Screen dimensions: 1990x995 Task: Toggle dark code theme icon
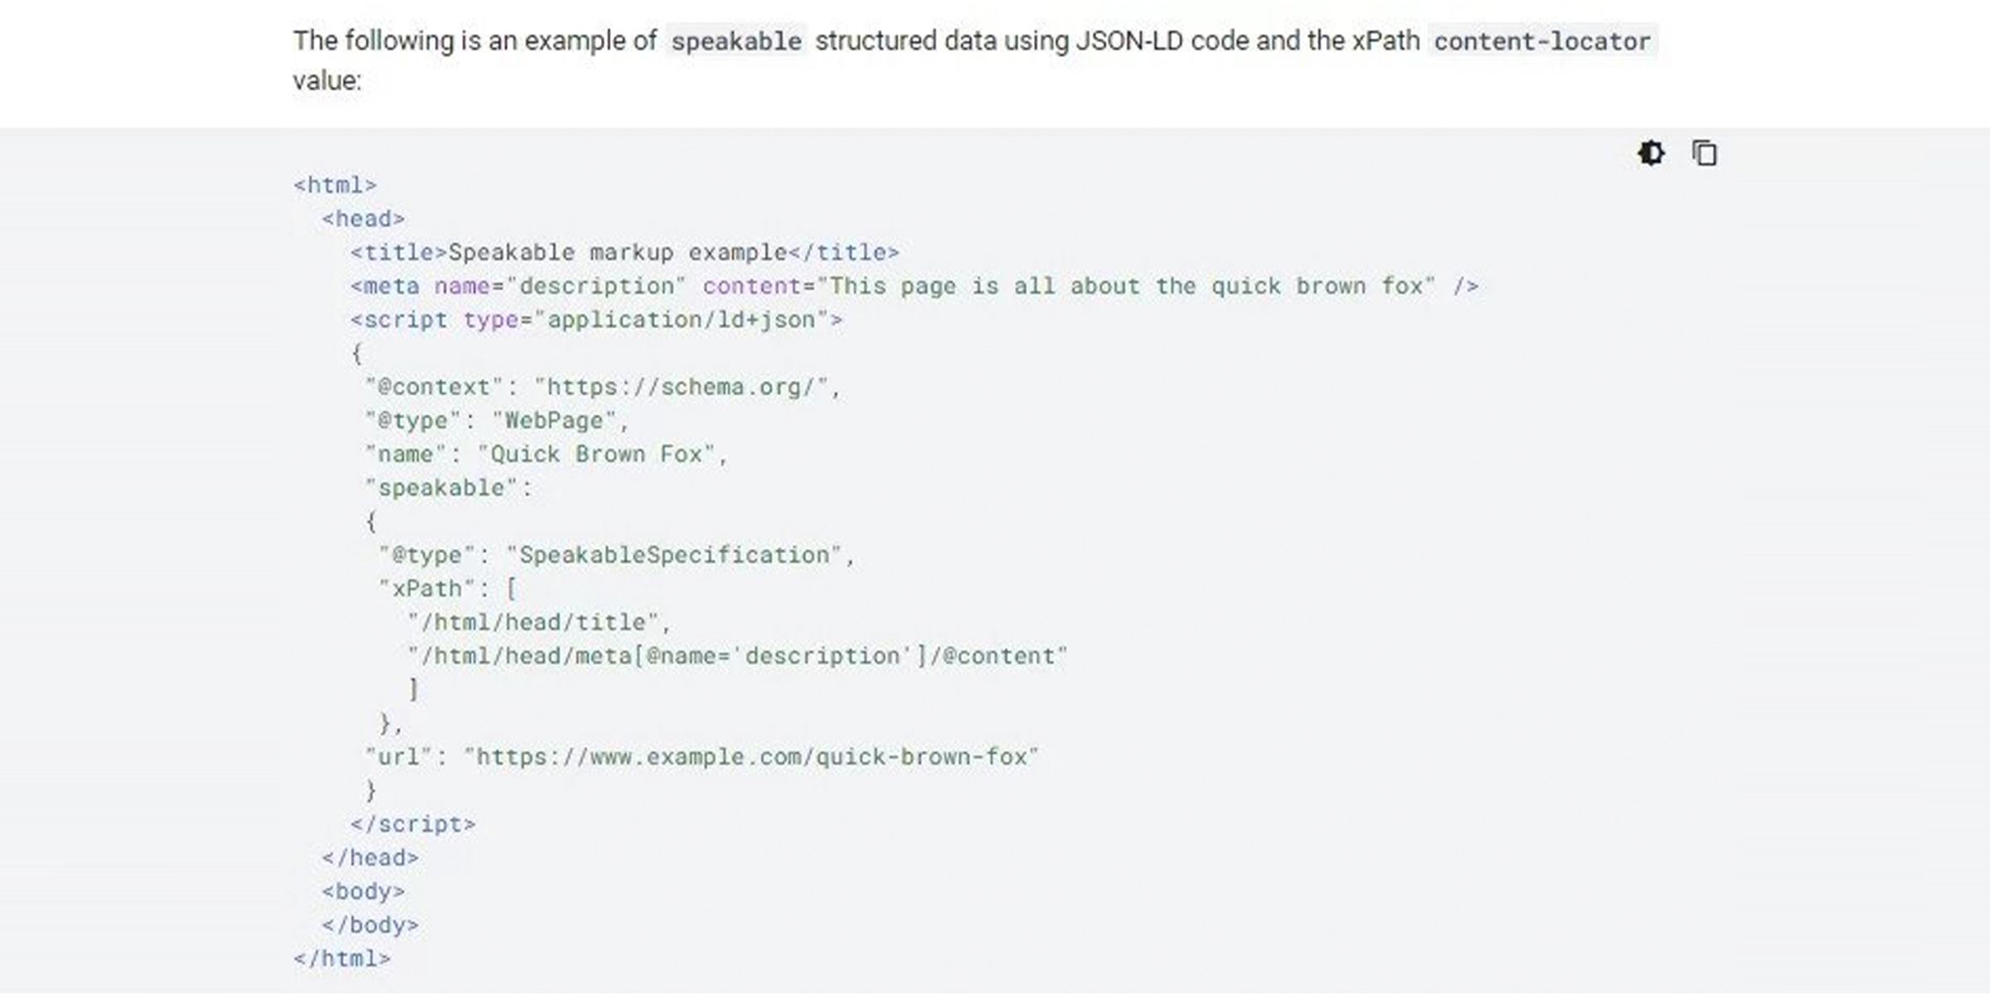(x=1651, y=153)
